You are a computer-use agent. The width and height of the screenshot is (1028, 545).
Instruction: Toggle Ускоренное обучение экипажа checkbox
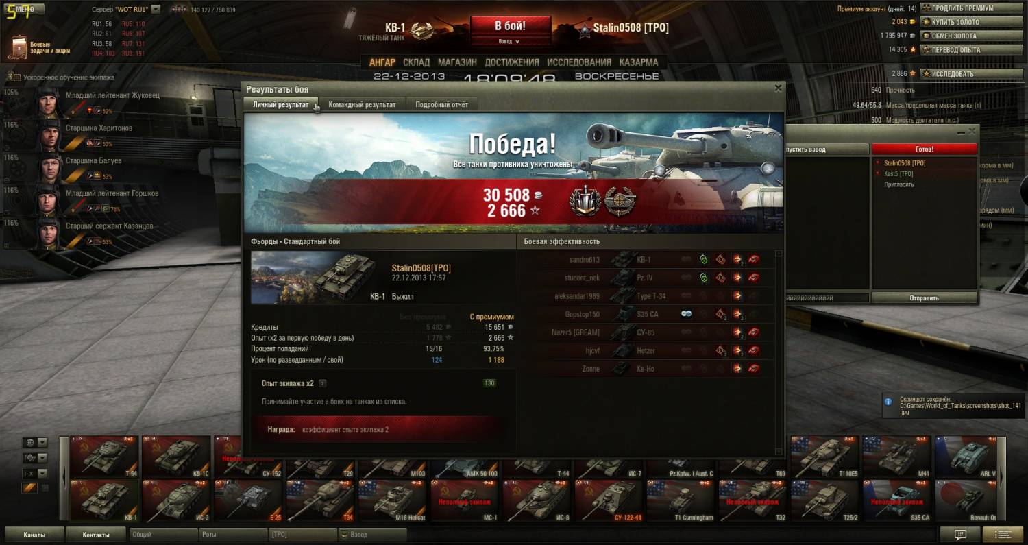tap(16, 77)
